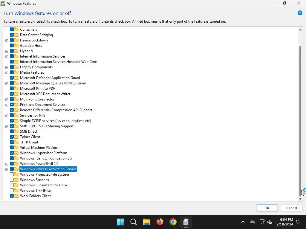The width and height of the screenshot is (306, 229).
Task: Click the network display tray icon
Action: pos(262,222)
